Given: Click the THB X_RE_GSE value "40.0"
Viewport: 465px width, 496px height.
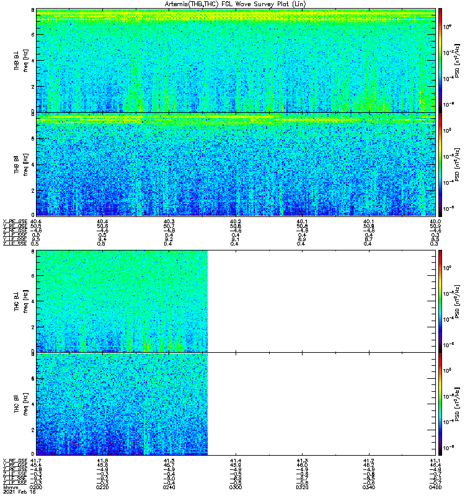Looking at the screenshot, I should pos(435,221).
